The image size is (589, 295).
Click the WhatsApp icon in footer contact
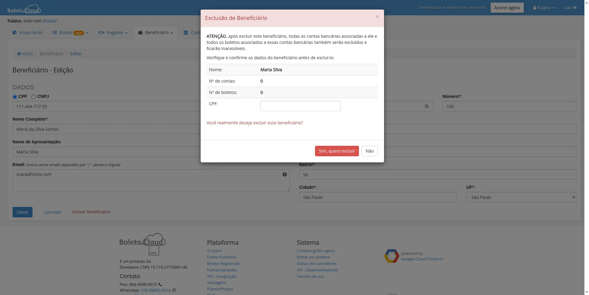tap(174, 290)
